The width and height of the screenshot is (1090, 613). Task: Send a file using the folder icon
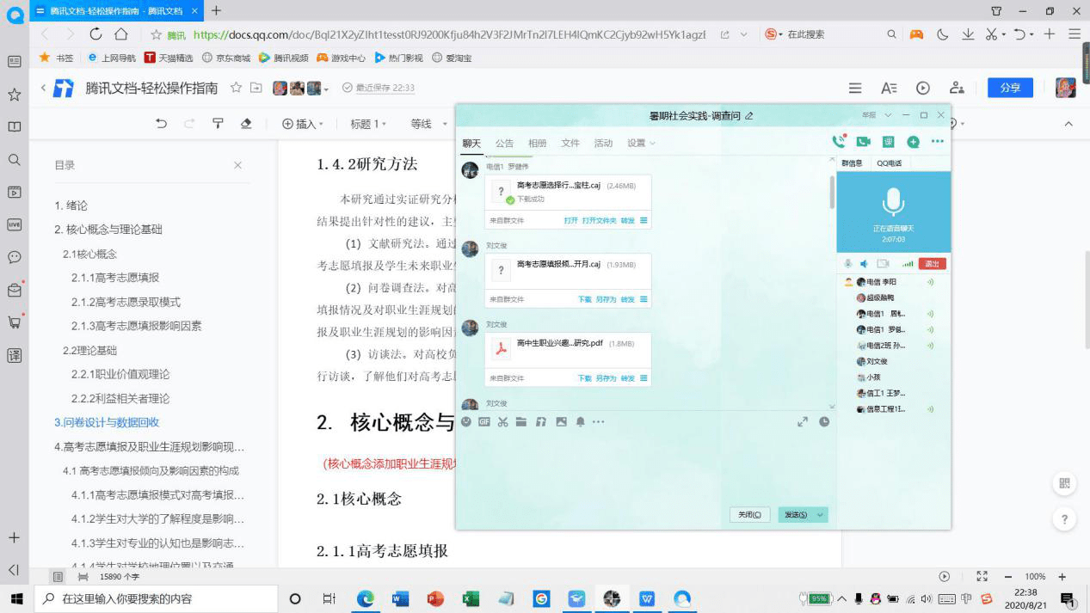point(521,422)
